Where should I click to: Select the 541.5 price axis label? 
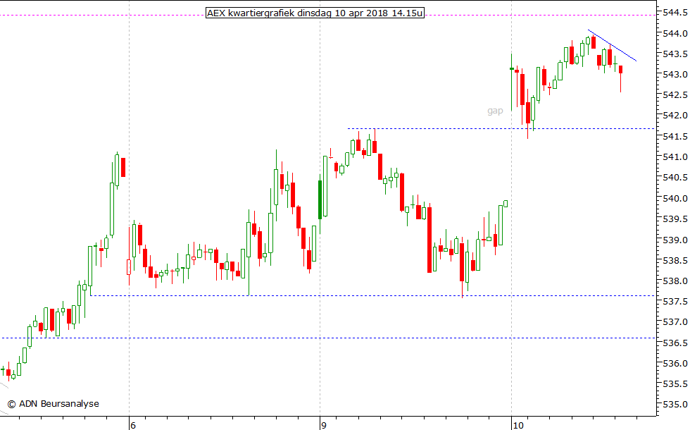675,137
